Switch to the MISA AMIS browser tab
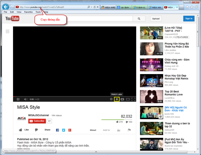Screen dimensions: 201x155 point(108,7)
